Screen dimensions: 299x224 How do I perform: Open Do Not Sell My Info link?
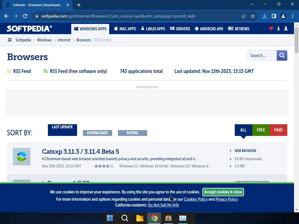point(164,205)
